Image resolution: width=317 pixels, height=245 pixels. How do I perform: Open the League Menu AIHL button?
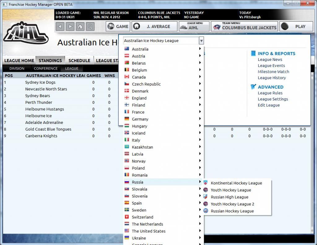(194, 27)
